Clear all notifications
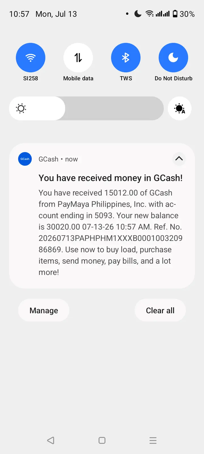Image resolution: width=204 pixels, height=454 pixels. click(x=160, y=310)
